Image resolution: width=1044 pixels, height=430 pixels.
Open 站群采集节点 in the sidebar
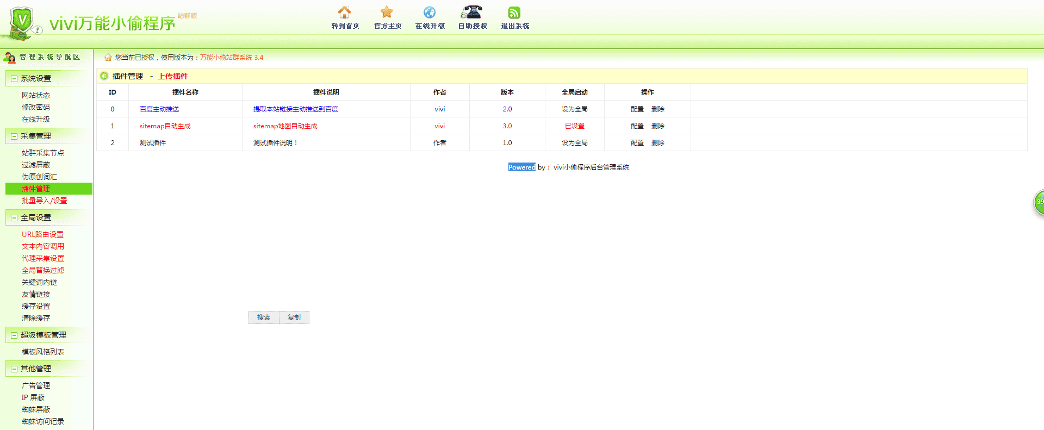tap(43, 153)
